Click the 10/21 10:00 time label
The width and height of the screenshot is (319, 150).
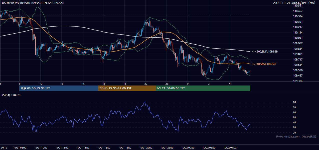coord(41,147)
